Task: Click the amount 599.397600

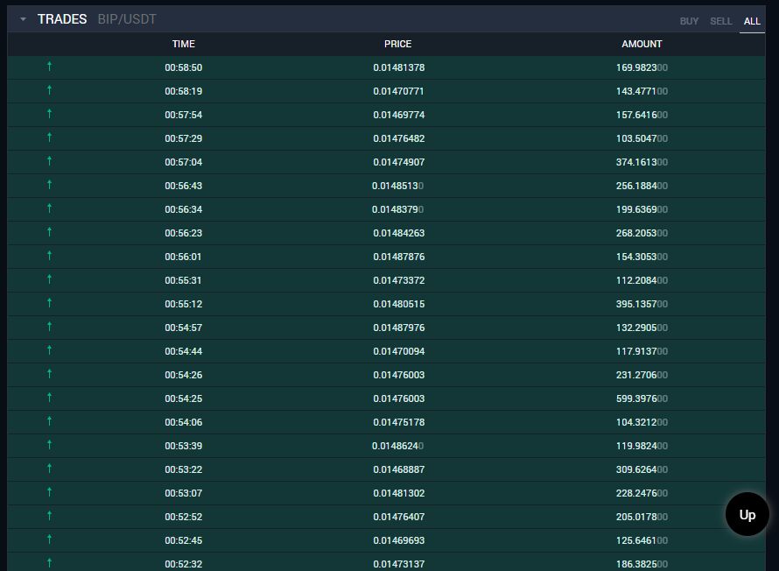Action: coord(642,398)
